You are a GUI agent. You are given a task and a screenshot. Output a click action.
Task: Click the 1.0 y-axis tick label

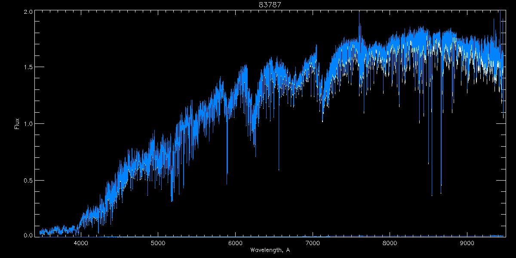(x=27, y=124)
